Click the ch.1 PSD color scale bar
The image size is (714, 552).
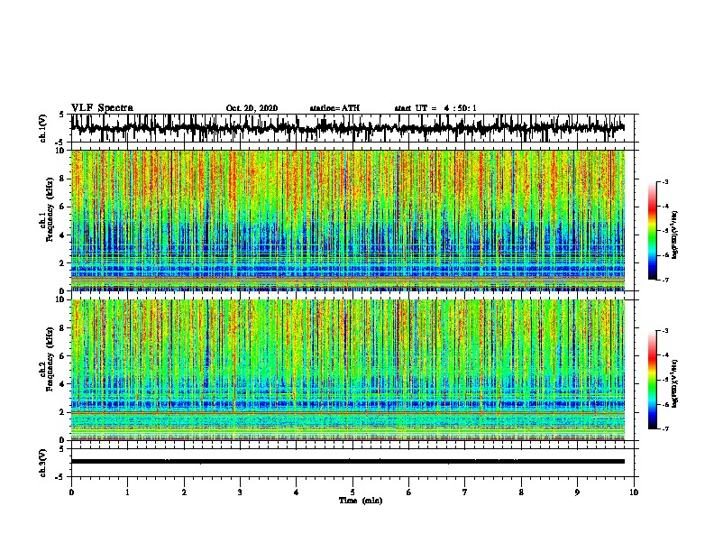(652, 231)
